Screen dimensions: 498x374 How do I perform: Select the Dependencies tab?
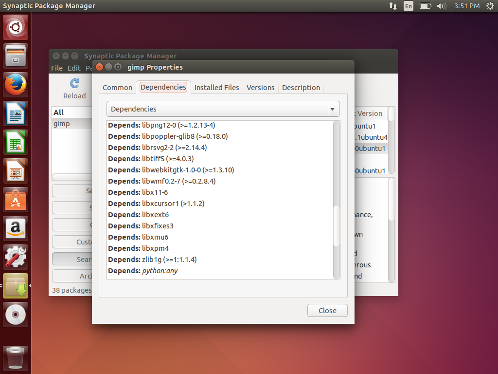163,87
